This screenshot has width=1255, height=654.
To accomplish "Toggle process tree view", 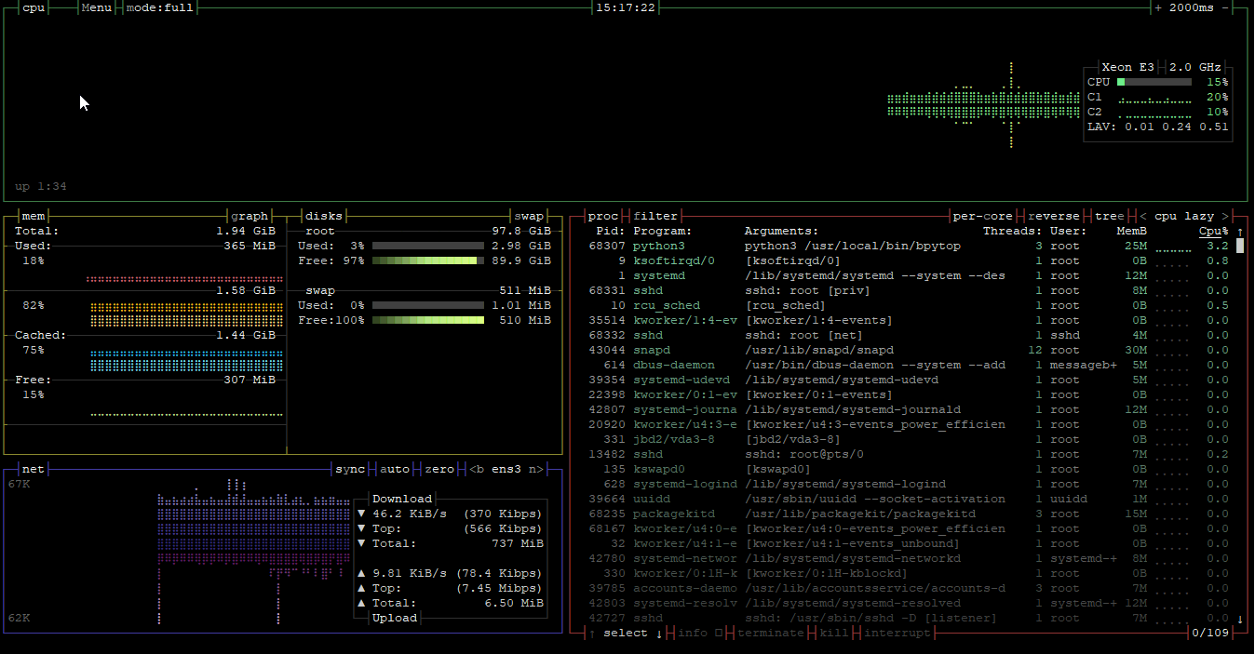I will tap(1110, 216).
